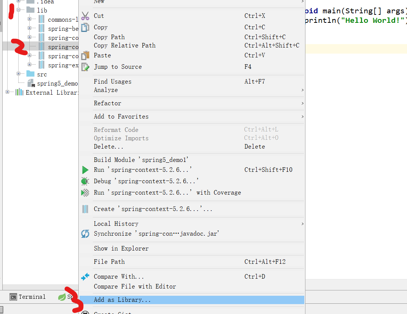Click the Paste clipboard icon
The image size is (407, 314).
pyautogui.click(x=85, y=56)
